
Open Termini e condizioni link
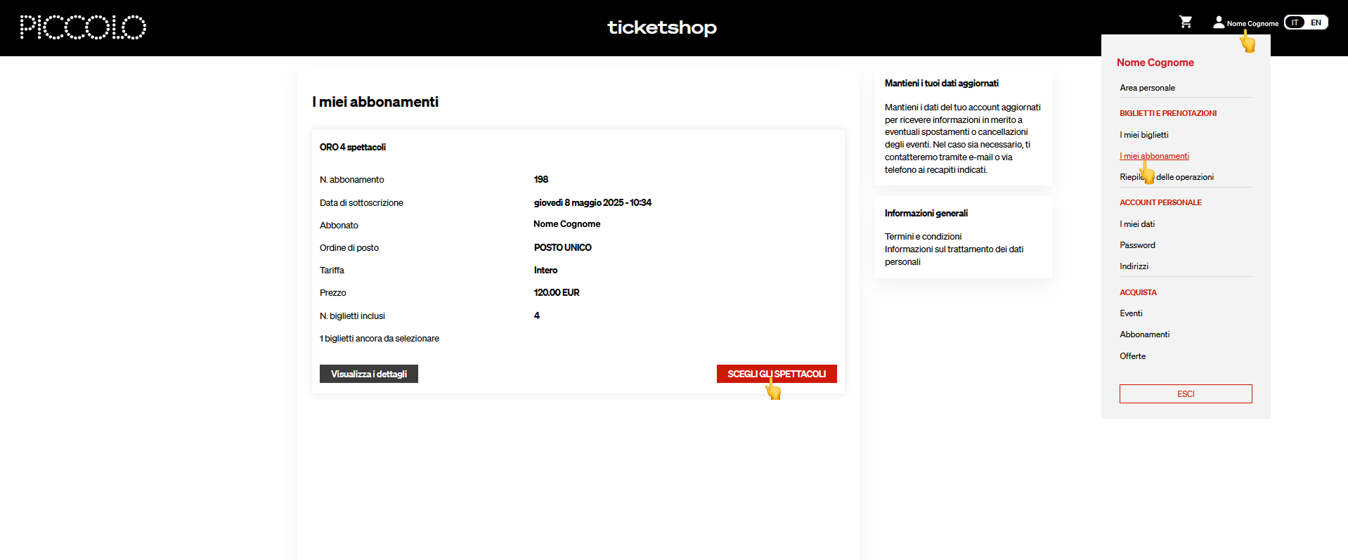923,237
